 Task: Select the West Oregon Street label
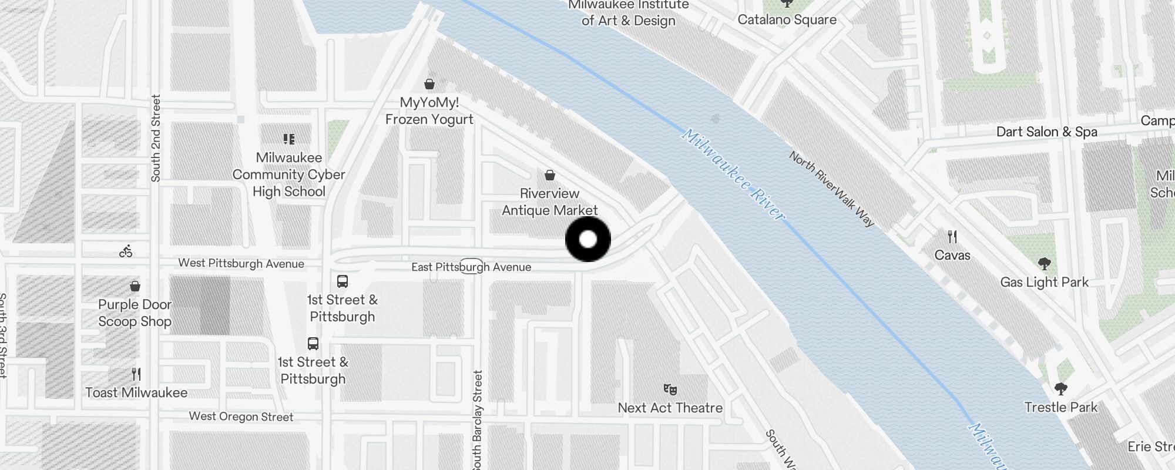tap(241, 417)
